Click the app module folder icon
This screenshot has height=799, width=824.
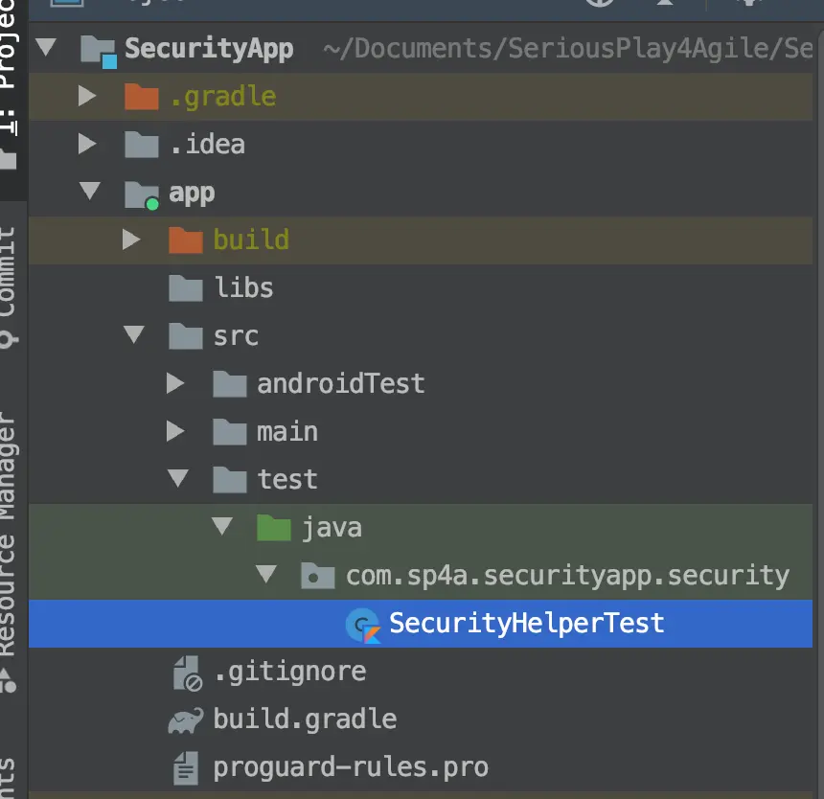coord(142,194)
